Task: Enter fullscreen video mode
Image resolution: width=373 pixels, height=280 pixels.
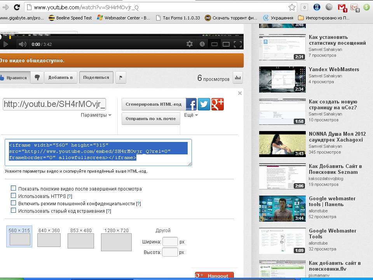Action: pyautogui.click(x=238, y=44)
